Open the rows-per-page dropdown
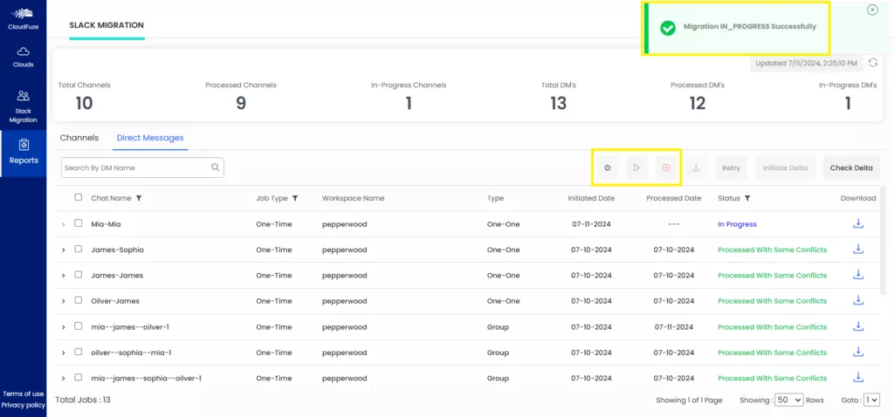894x417 pixels. (788, 400)
